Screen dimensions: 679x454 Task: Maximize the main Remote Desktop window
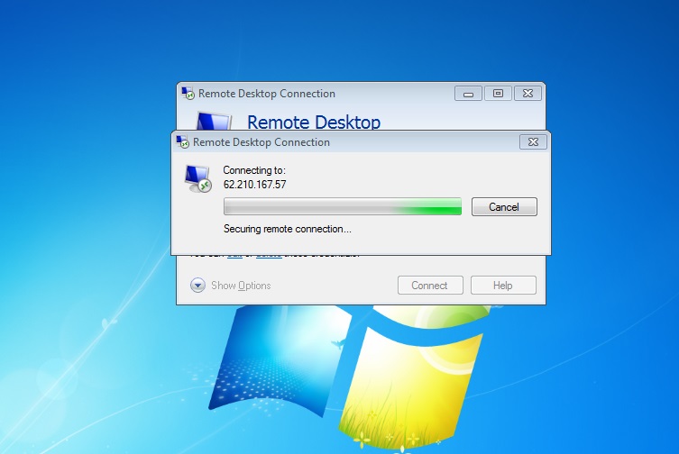(498, 94)
